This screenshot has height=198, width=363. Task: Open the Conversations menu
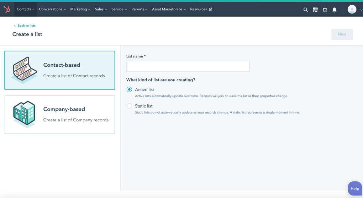click(52, 10)
